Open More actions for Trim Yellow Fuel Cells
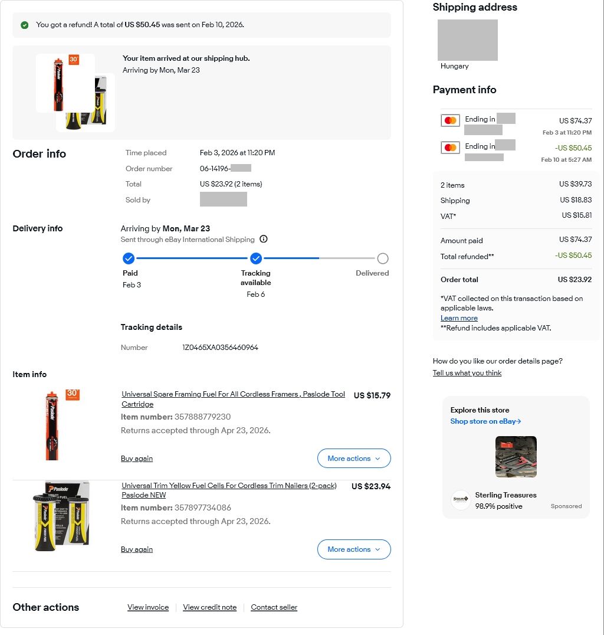The height and width of the screenshot is (635, 604). pyautogui.click(x=354, y=549)
